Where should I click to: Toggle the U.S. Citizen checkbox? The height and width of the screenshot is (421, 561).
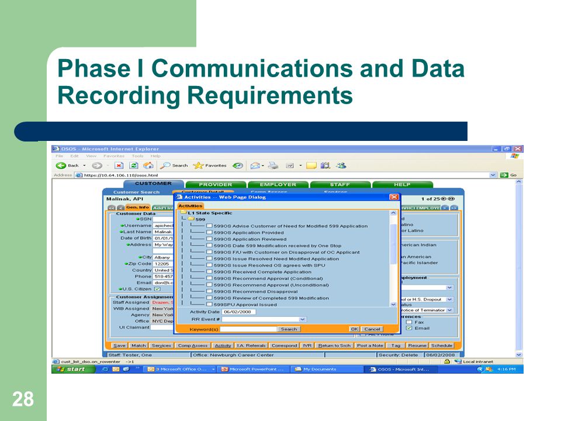157,289
